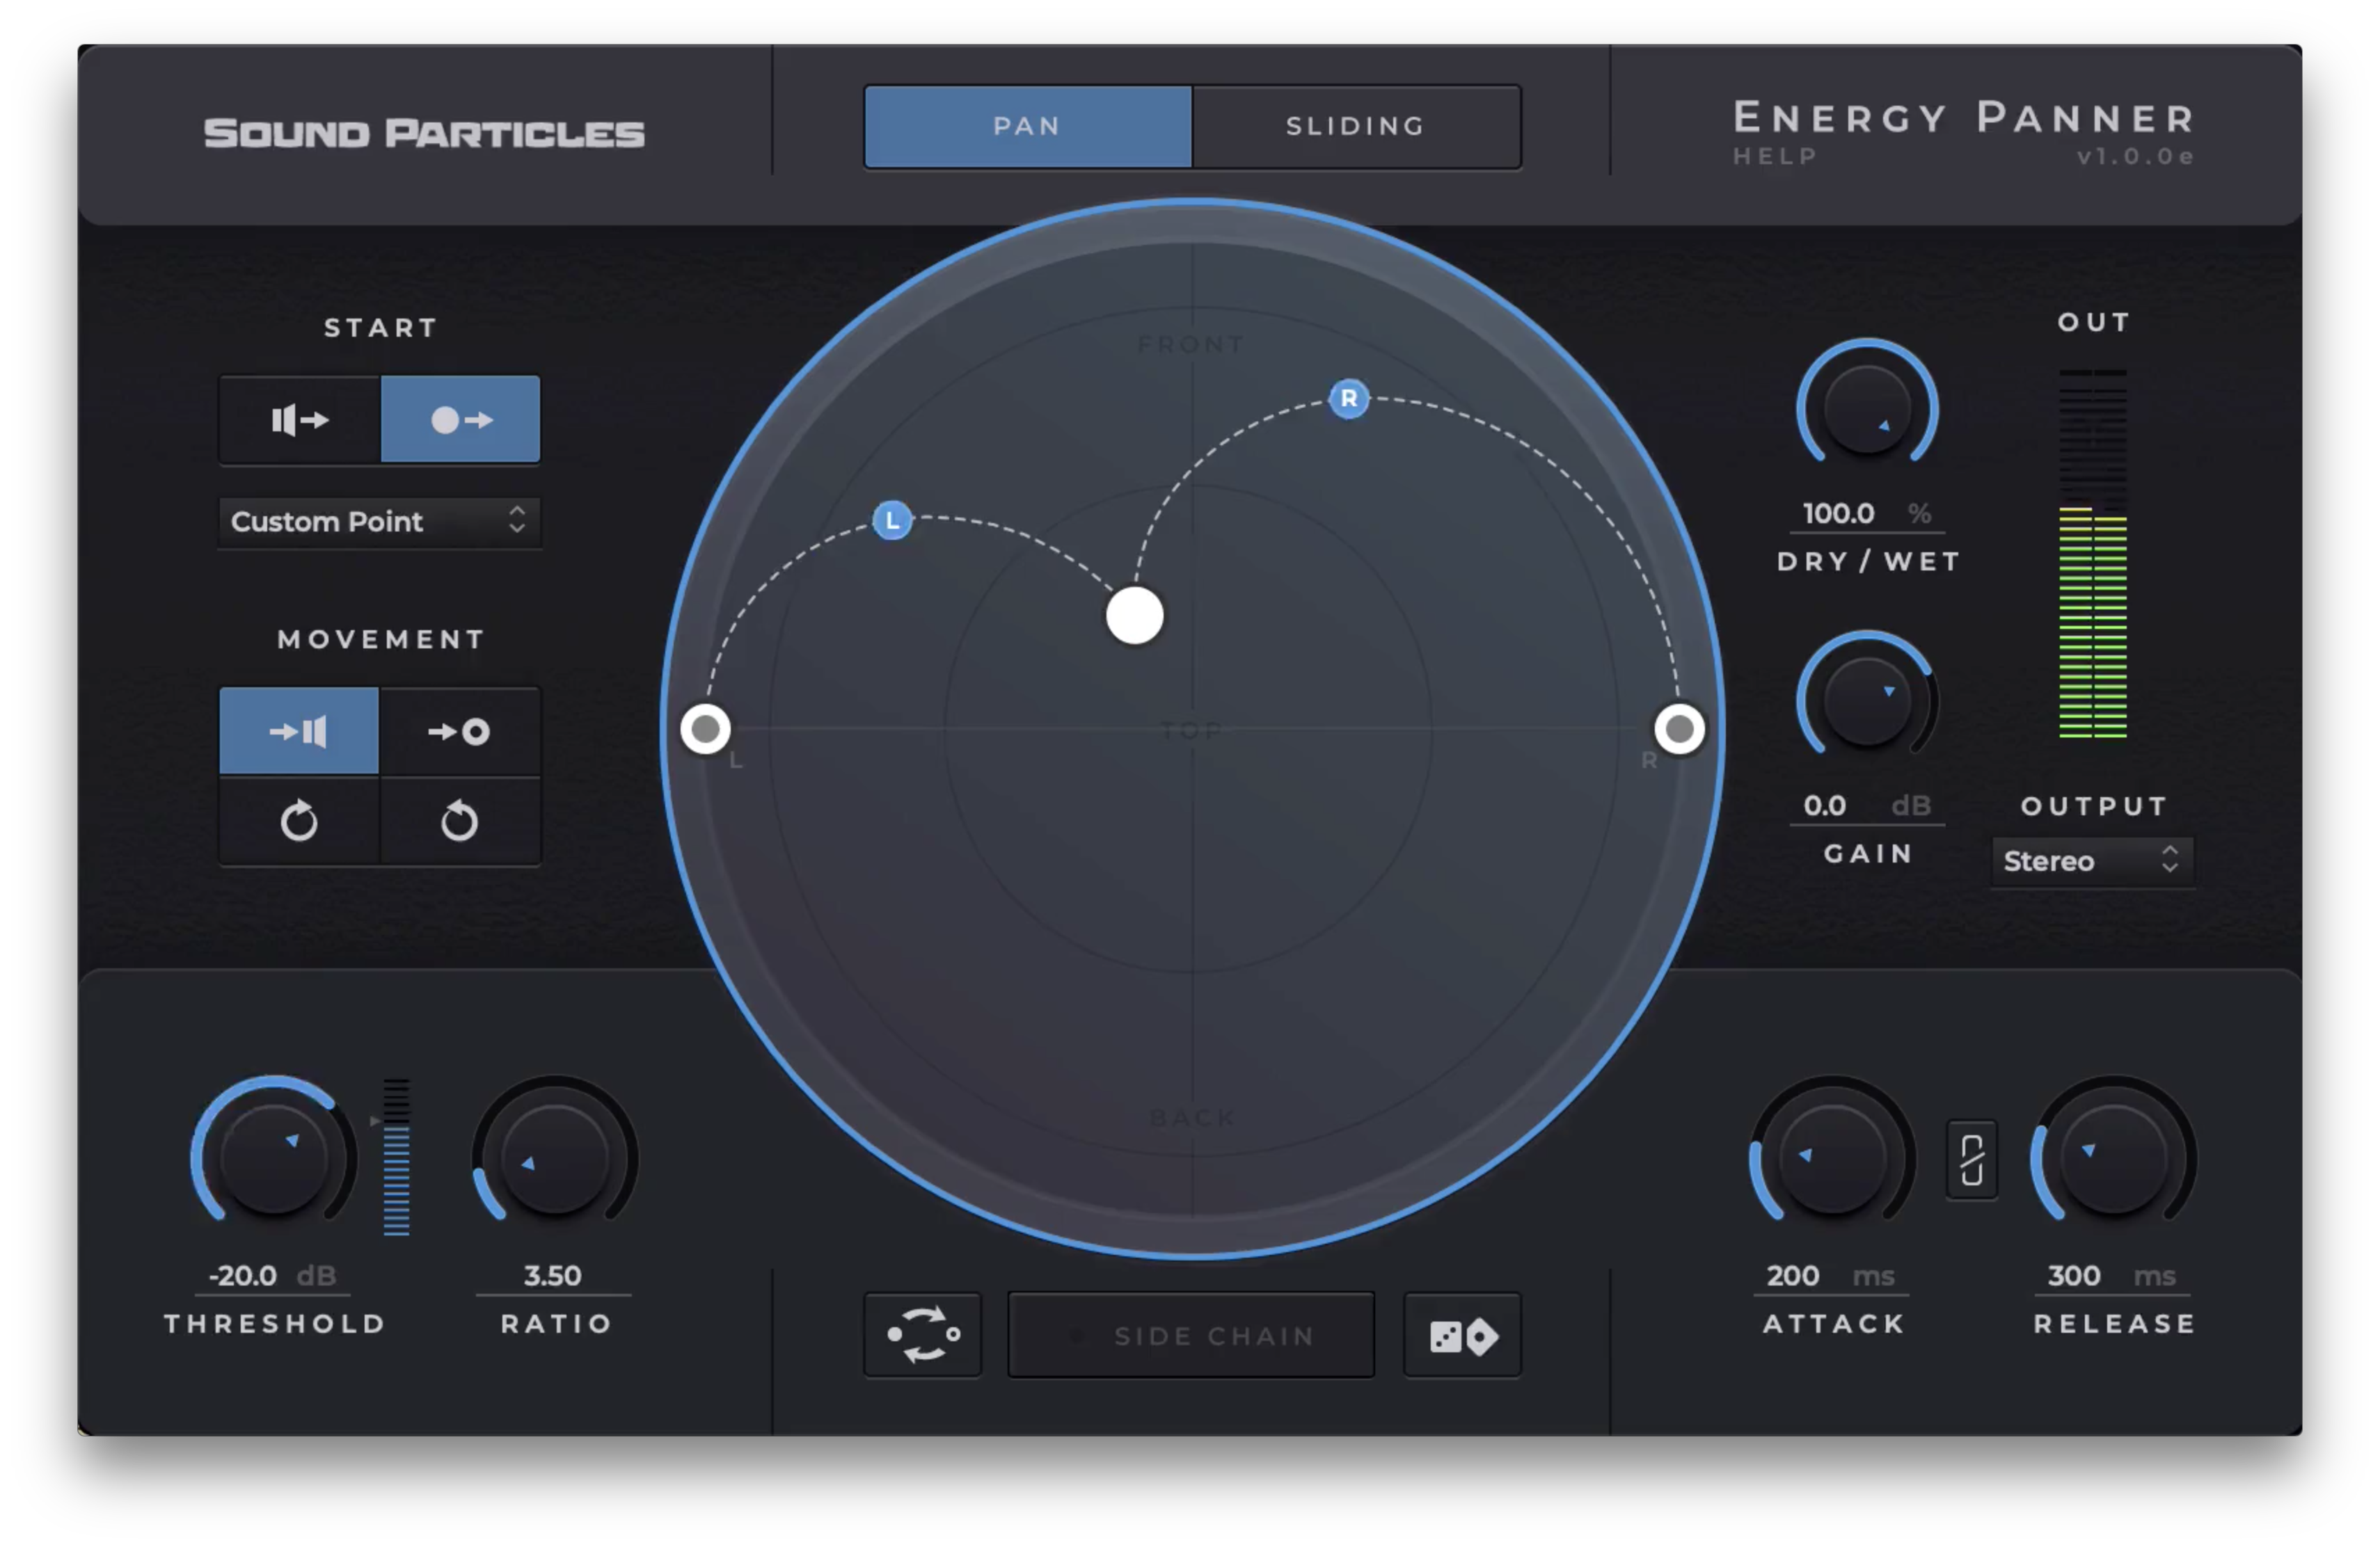Choose move-to-point movement icon
Viewport: 2380px width, 1547px height.
(460, 732)
